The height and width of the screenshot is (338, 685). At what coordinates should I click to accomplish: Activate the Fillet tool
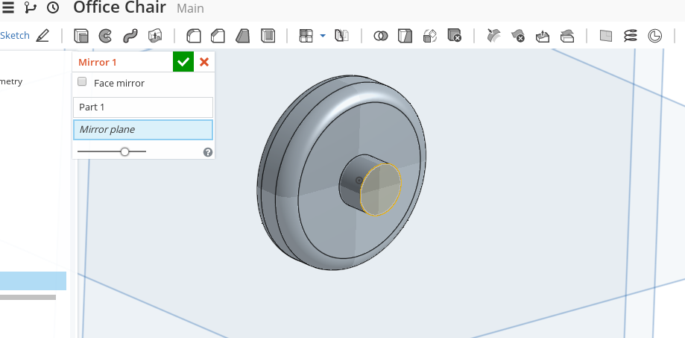194,36
